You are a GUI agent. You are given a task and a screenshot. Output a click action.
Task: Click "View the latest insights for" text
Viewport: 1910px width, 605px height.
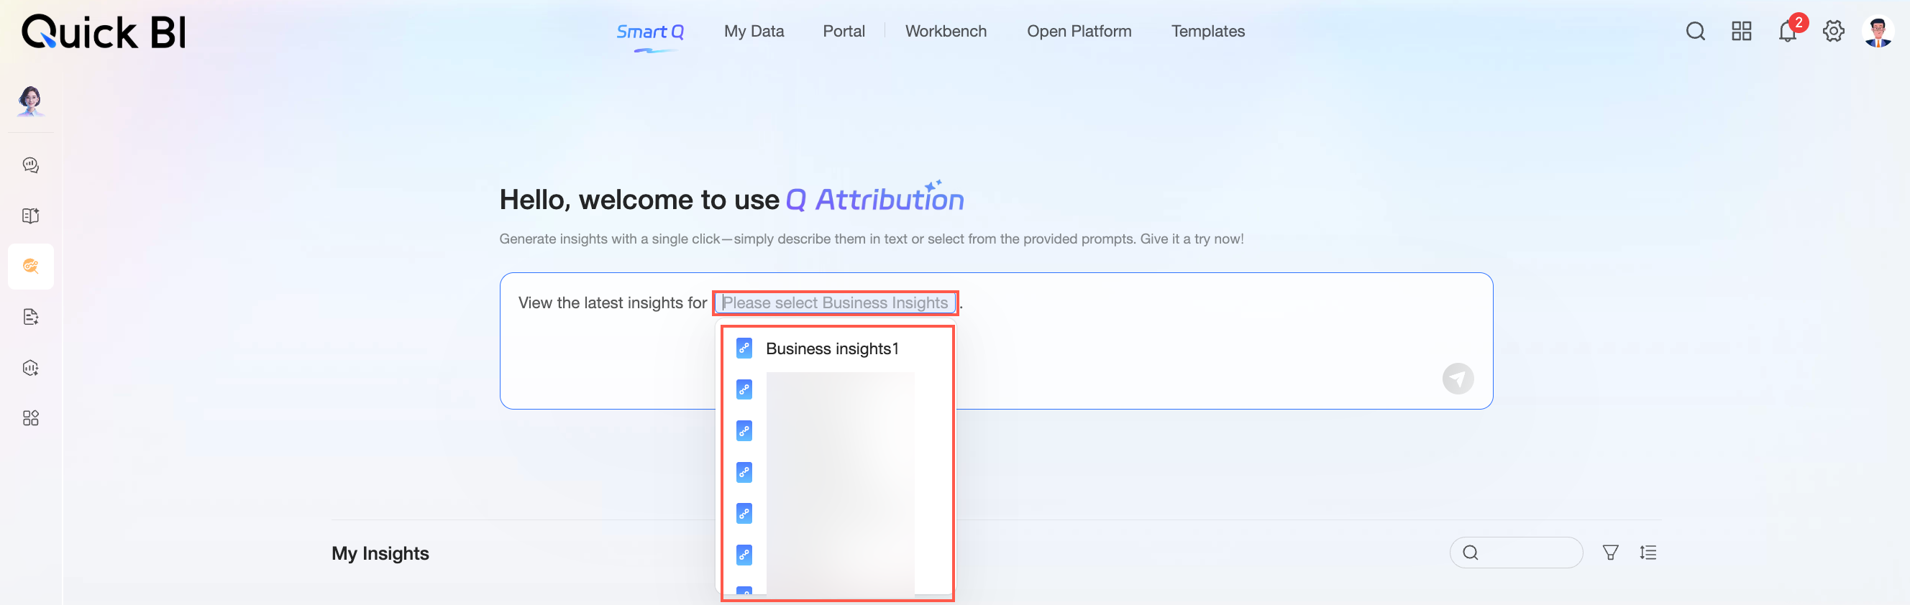pyautogui.click(x=613, y=303)
